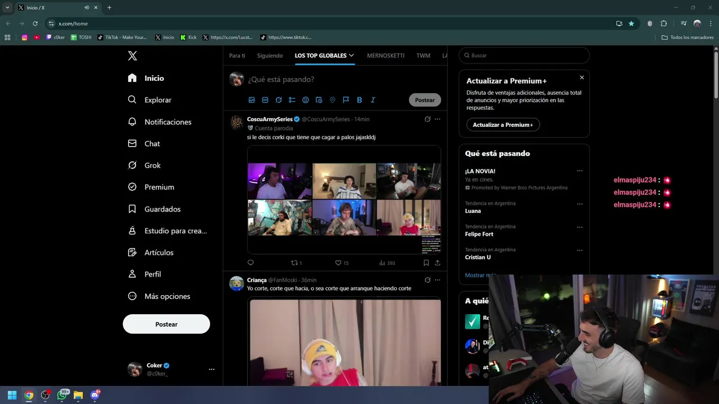This screenshot has height=404, width=719.
Task: Switch to the Siguiendo tab
Action: click(x=270, y=56)
